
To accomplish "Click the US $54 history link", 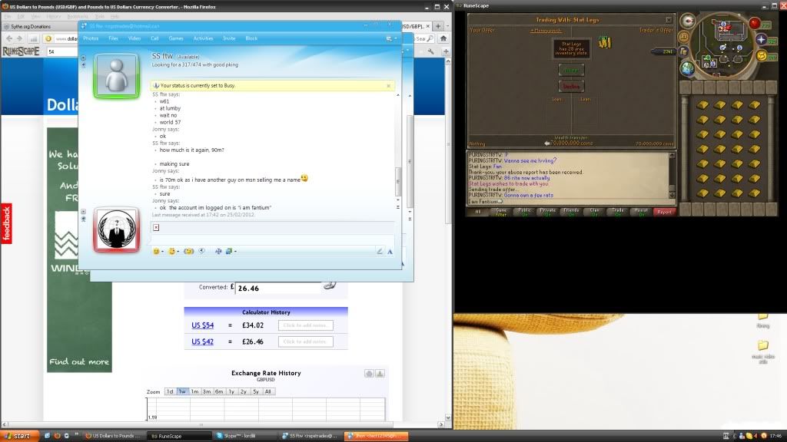I will click(202, 325).
